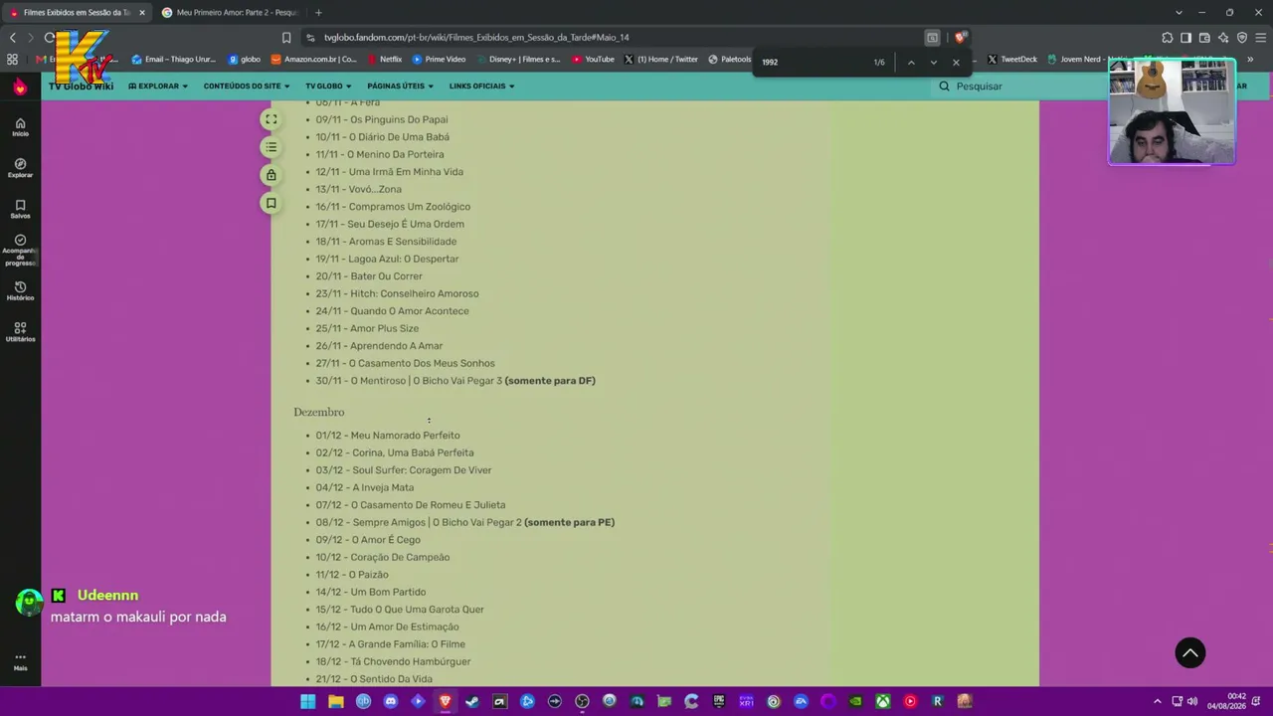Image resolution: width=1273 pixels, height=716 pixels.
Task: Click the wiki search magnifier icon
Action: pyautogui.click(x=944, y=87)
